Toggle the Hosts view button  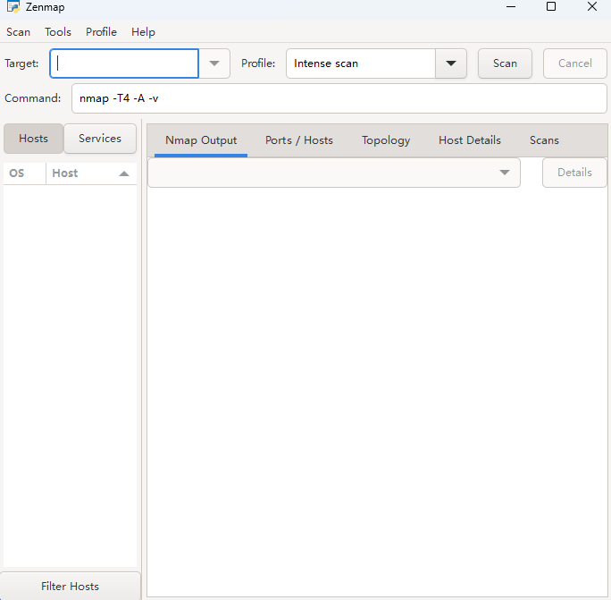pyautogui.click(x=33, y=139)
